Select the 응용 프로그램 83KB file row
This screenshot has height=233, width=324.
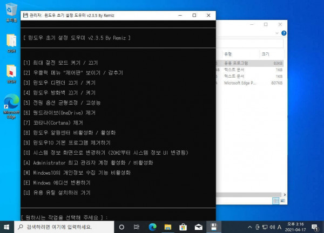click(250, 63)
